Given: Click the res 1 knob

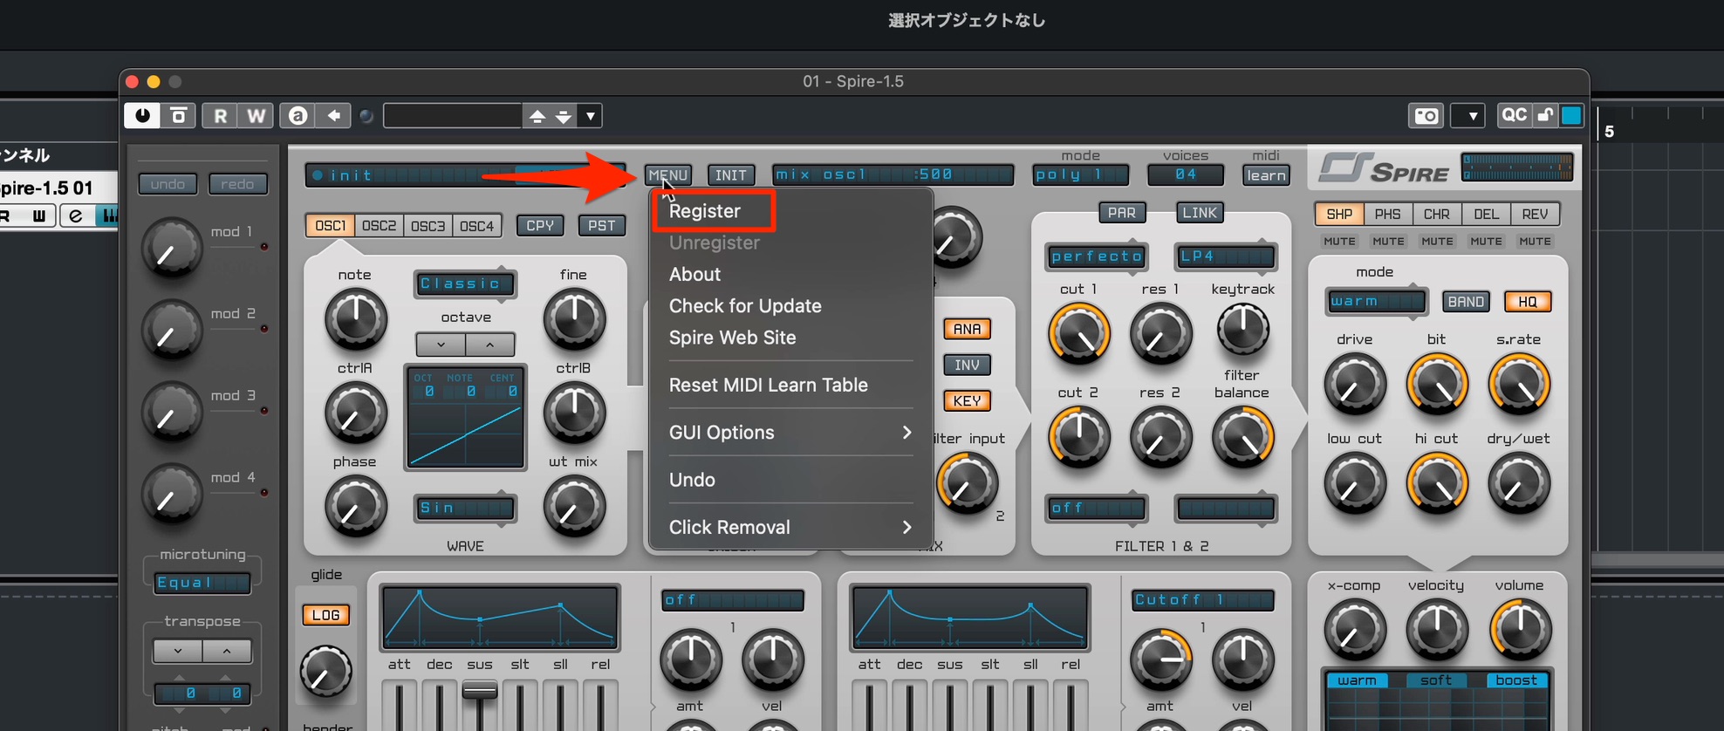Looking at the screenshot, I should click(1160, 333).
